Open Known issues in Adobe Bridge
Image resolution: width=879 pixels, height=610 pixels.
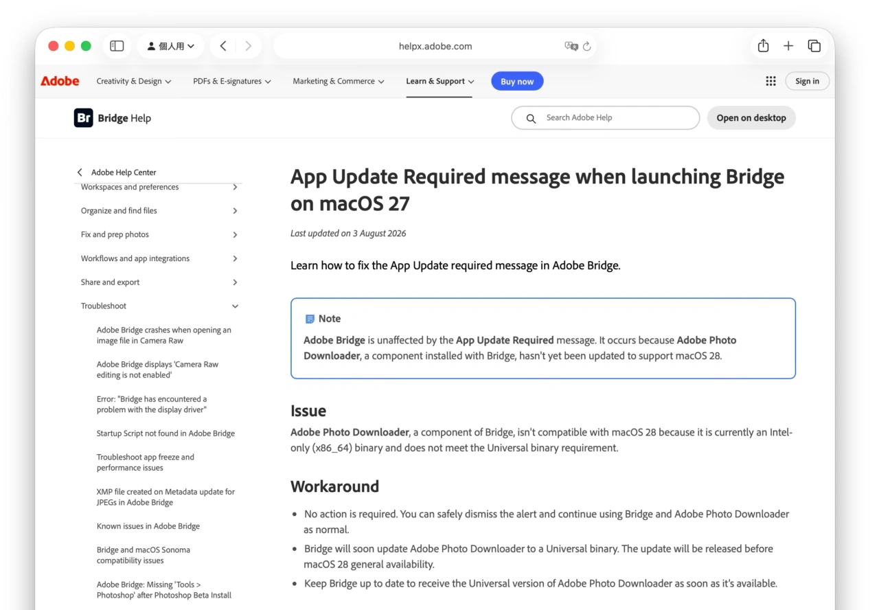click(x=148, y=526)
